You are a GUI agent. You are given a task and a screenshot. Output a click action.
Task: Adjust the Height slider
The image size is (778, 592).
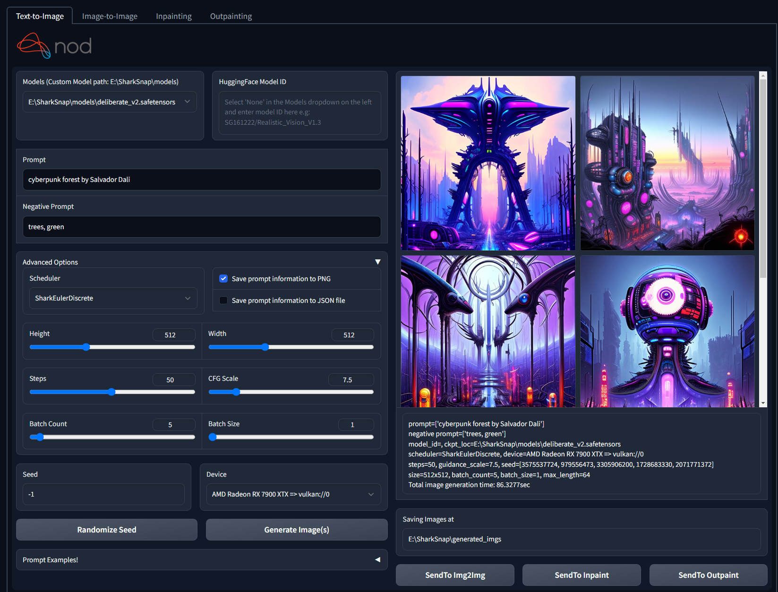(112, 347)
